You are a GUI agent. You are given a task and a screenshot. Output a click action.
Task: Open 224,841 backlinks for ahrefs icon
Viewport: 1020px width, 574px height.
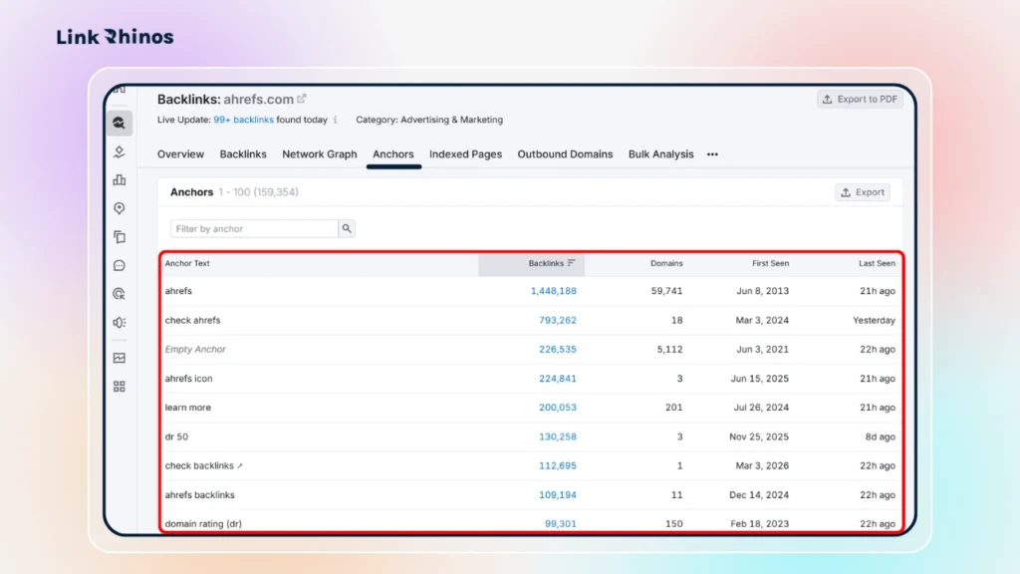click(558, 378)
